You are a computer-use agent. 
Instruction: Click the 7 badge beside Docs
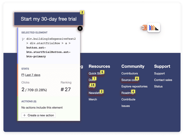[x=94, y=78]
